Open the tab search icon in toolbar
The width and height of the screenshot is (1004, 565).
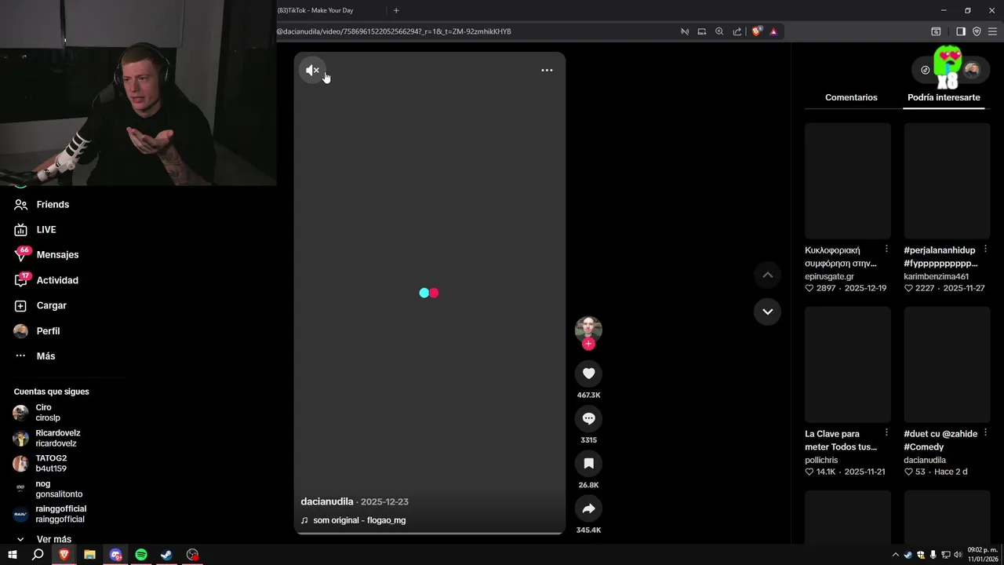click(x=936, y=31)
